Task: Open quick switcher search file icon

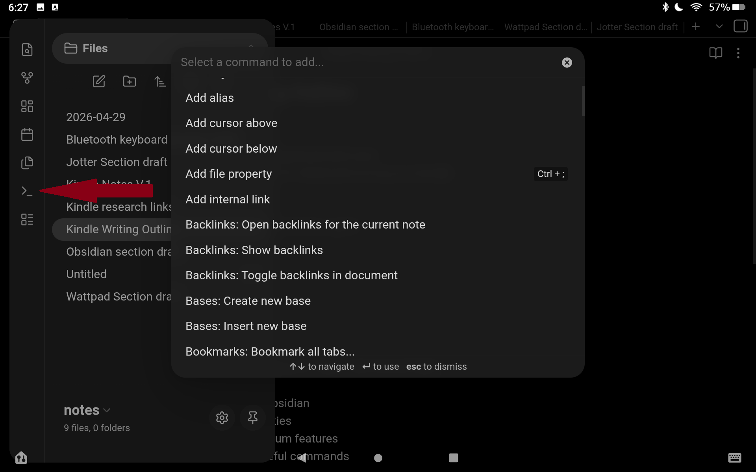Action: click(27, 50)
